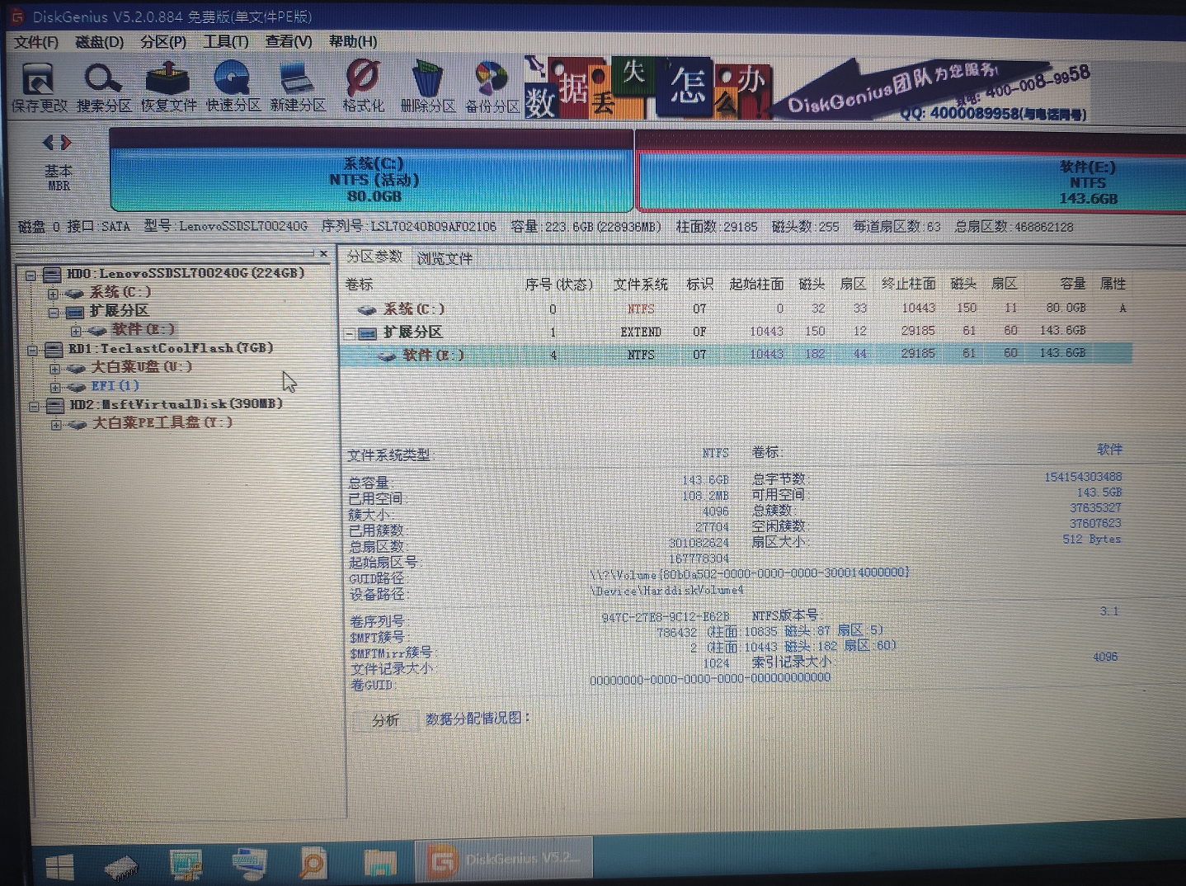
Task: Select 软件(E:) in the disk tree
Action: point(143,329)
